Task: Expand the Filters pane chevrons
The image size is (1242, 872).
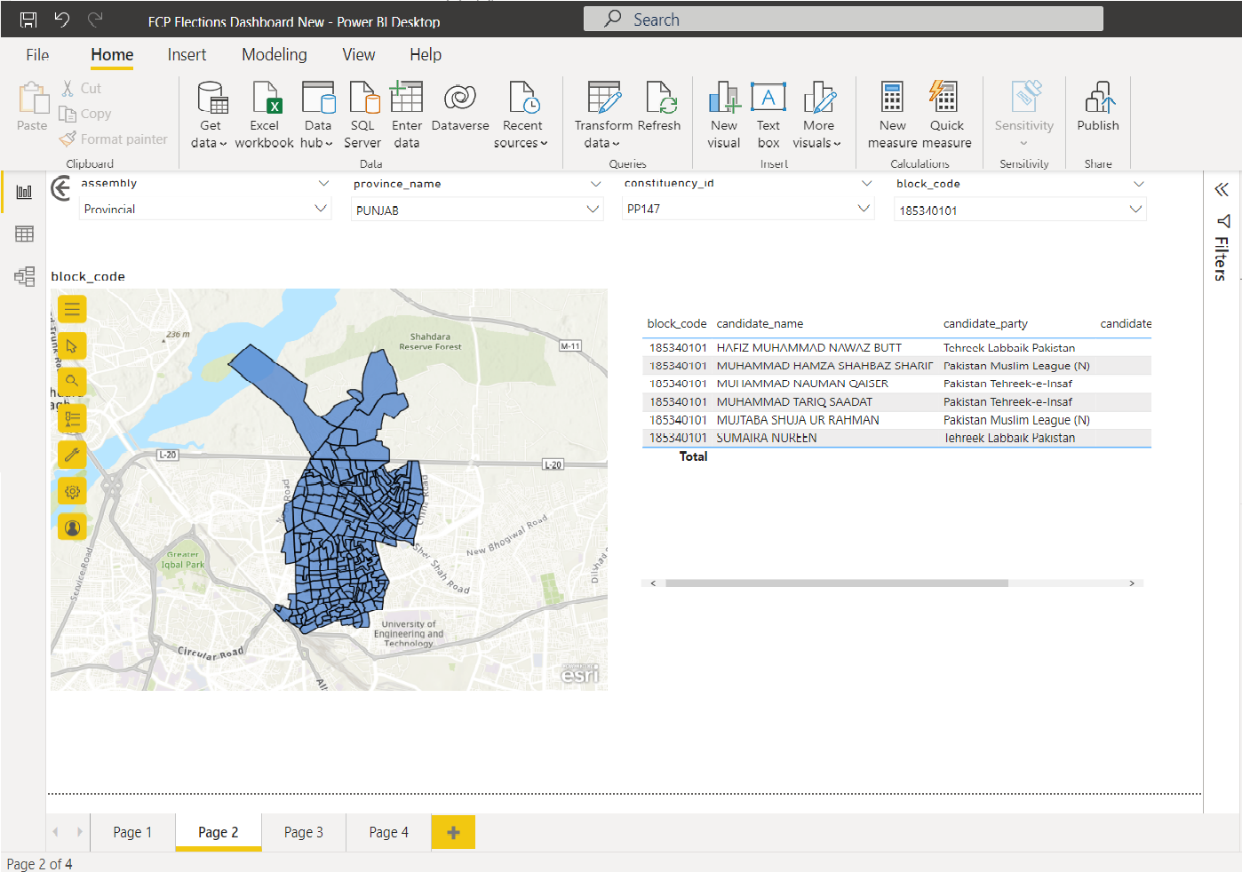Action: (x=1222, y=189)
